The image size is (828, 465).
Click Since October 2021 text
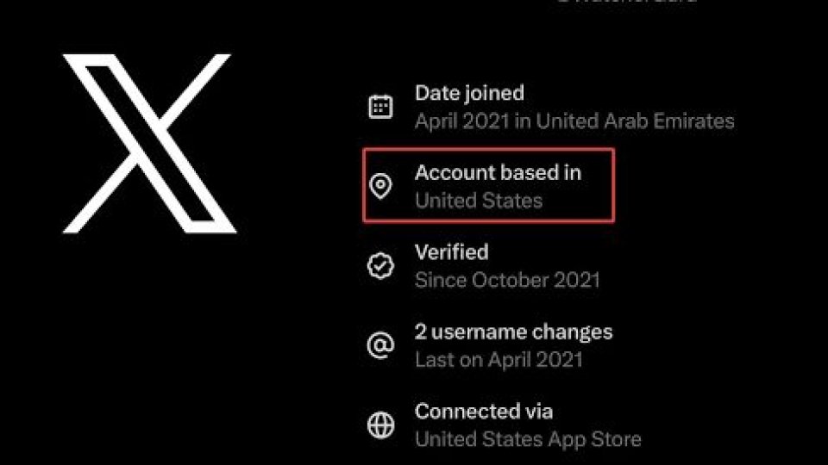tap(507, 281)
